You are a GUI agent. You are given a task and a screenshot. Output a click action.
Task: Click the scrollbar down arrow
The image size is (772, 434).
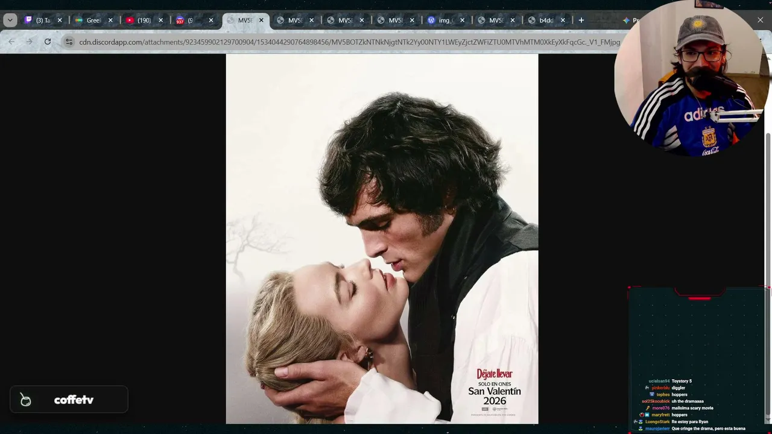click(768, 420)
